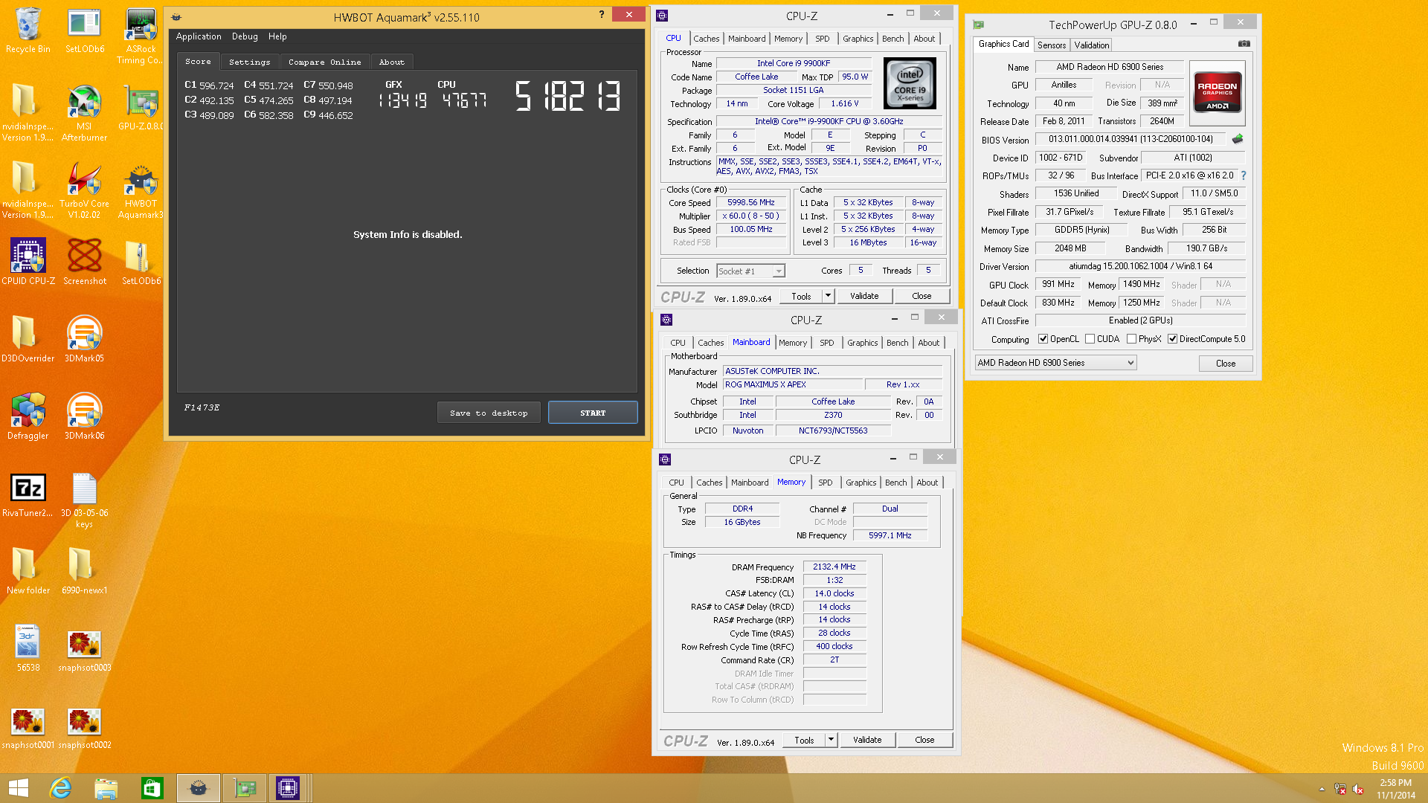This screenshot has width=1428, height=803.
Task: Open the Recycle Bin desktop icon
Action: [28, 30]
